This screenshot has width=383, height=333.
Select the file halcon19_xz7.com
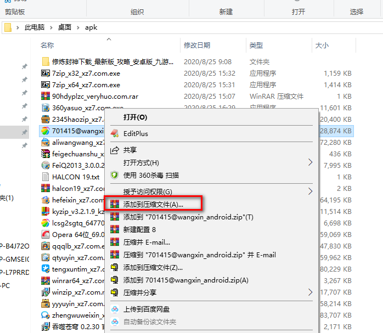[78, 189]
